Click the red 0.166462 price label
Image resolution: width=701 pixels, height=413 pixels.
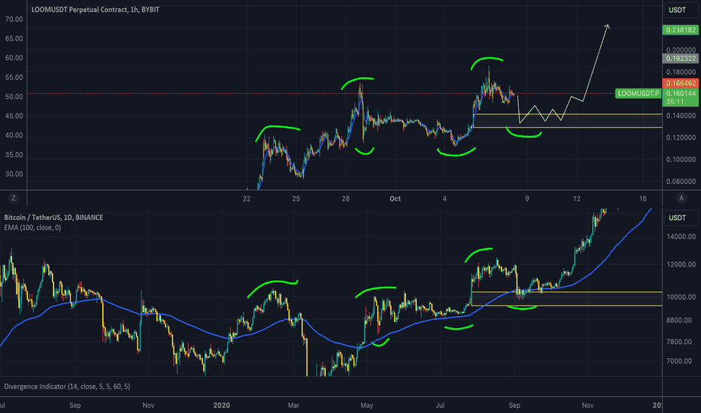tap(681, 82)
